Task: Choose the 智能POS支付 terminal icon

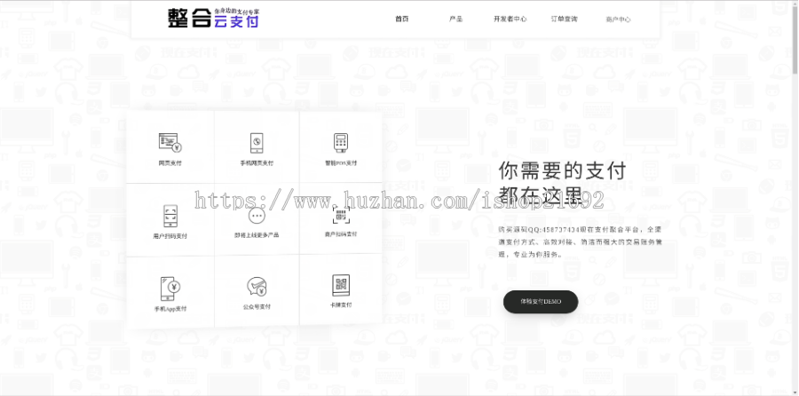Action: pyautogui.click(x=341, y=143)
